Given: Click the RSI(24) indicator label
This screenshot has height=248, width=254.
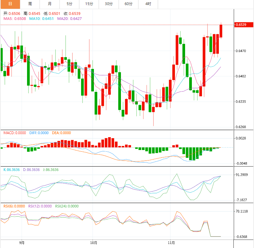Looking at the screenshot, I should (x=67, y=206).
